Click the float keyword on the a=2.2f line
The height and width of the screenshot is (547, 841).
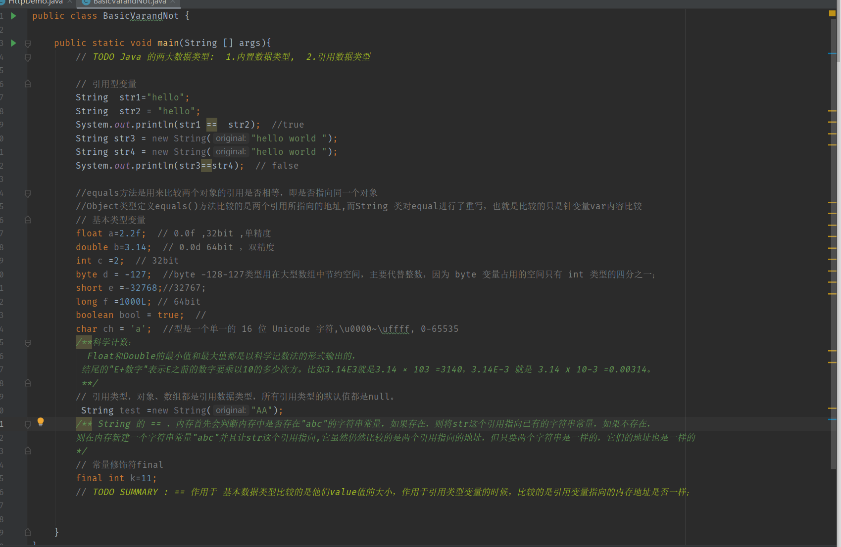pyautogui.click(x=89, y=233)
